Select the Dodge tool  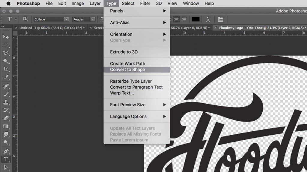tap(6, 142)
